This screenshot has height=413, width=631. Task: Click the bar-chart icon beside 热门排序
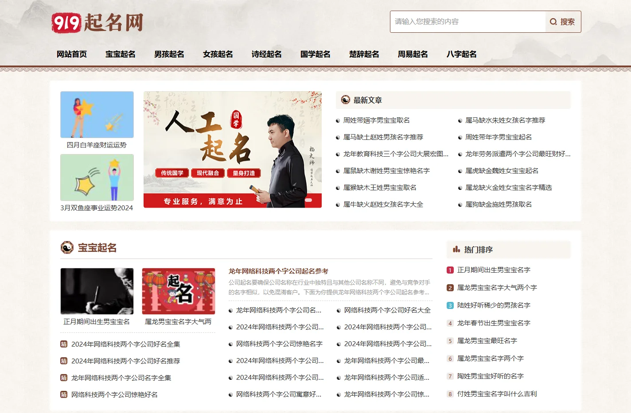pyautogui.click(x=456, y=249)
